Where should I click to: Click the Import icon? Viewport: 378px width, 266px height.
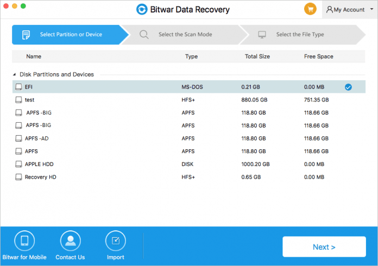click(x=115, y=240)
